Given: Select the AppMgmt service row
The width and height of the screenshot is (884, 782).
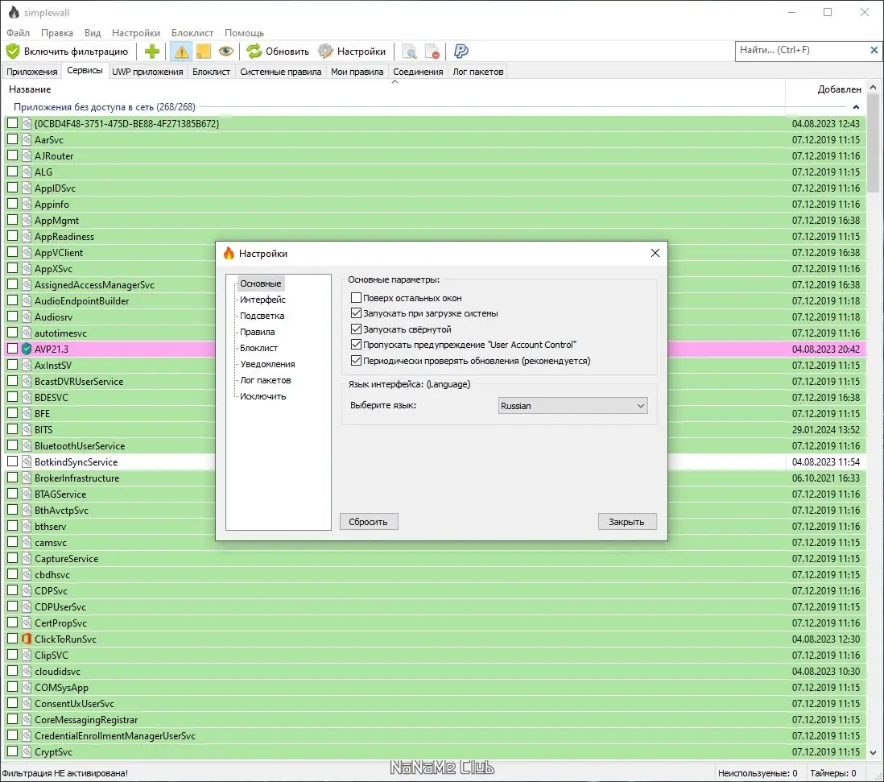Looking at the screenshot, I should (435, 221).
